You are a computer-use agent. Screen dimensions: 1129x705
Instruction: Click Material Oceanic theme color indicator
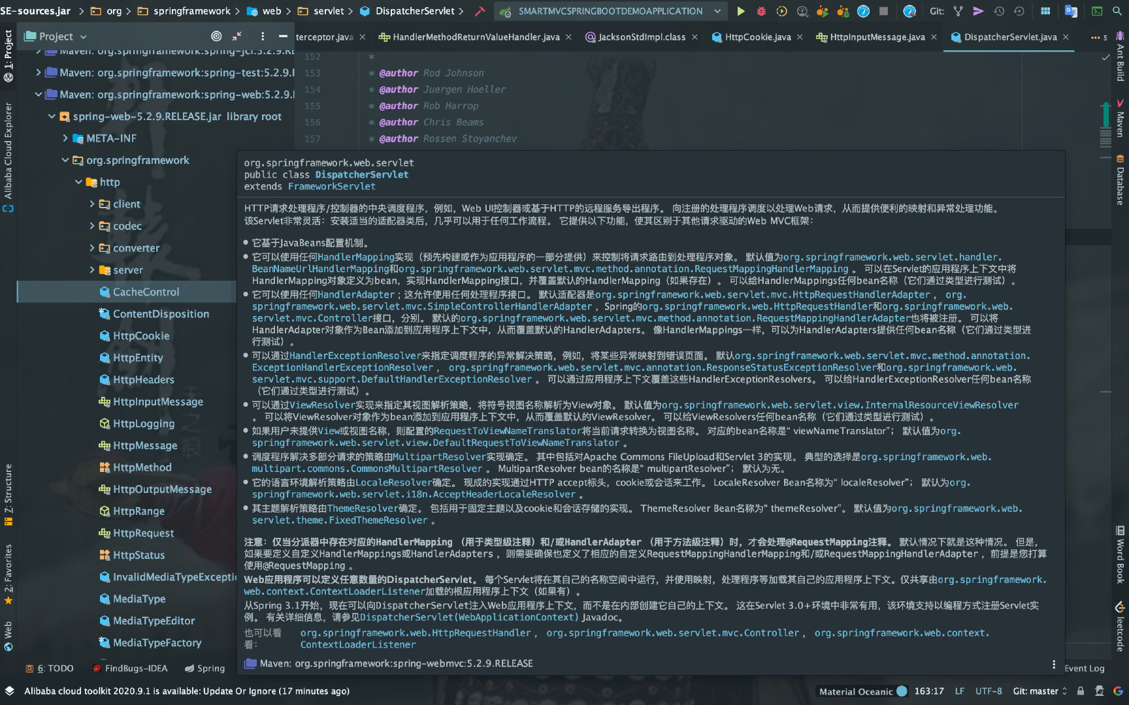point(902,691)
